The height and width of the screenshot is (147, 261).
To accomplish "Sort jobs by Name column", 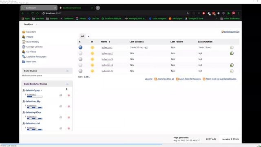I will 106,42.
